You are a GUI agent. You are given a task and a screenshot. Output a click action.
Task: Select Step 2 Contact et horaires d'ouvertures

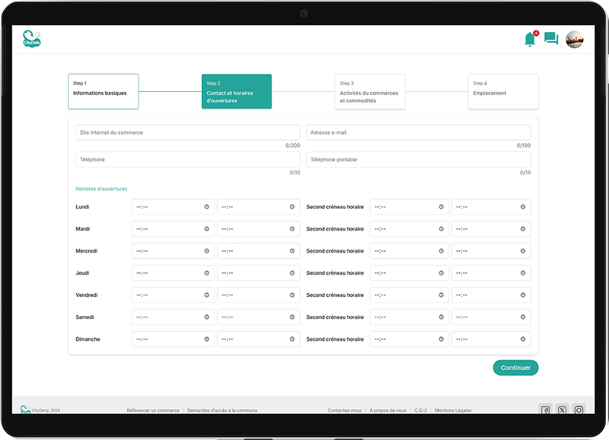click(236, 91)
